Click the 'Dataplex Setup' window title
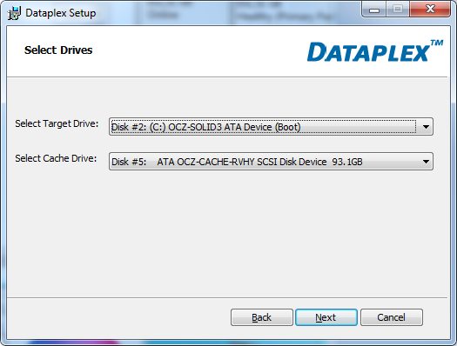The height and width of the screenshot is (346, 457). click(x=61, y=13)
